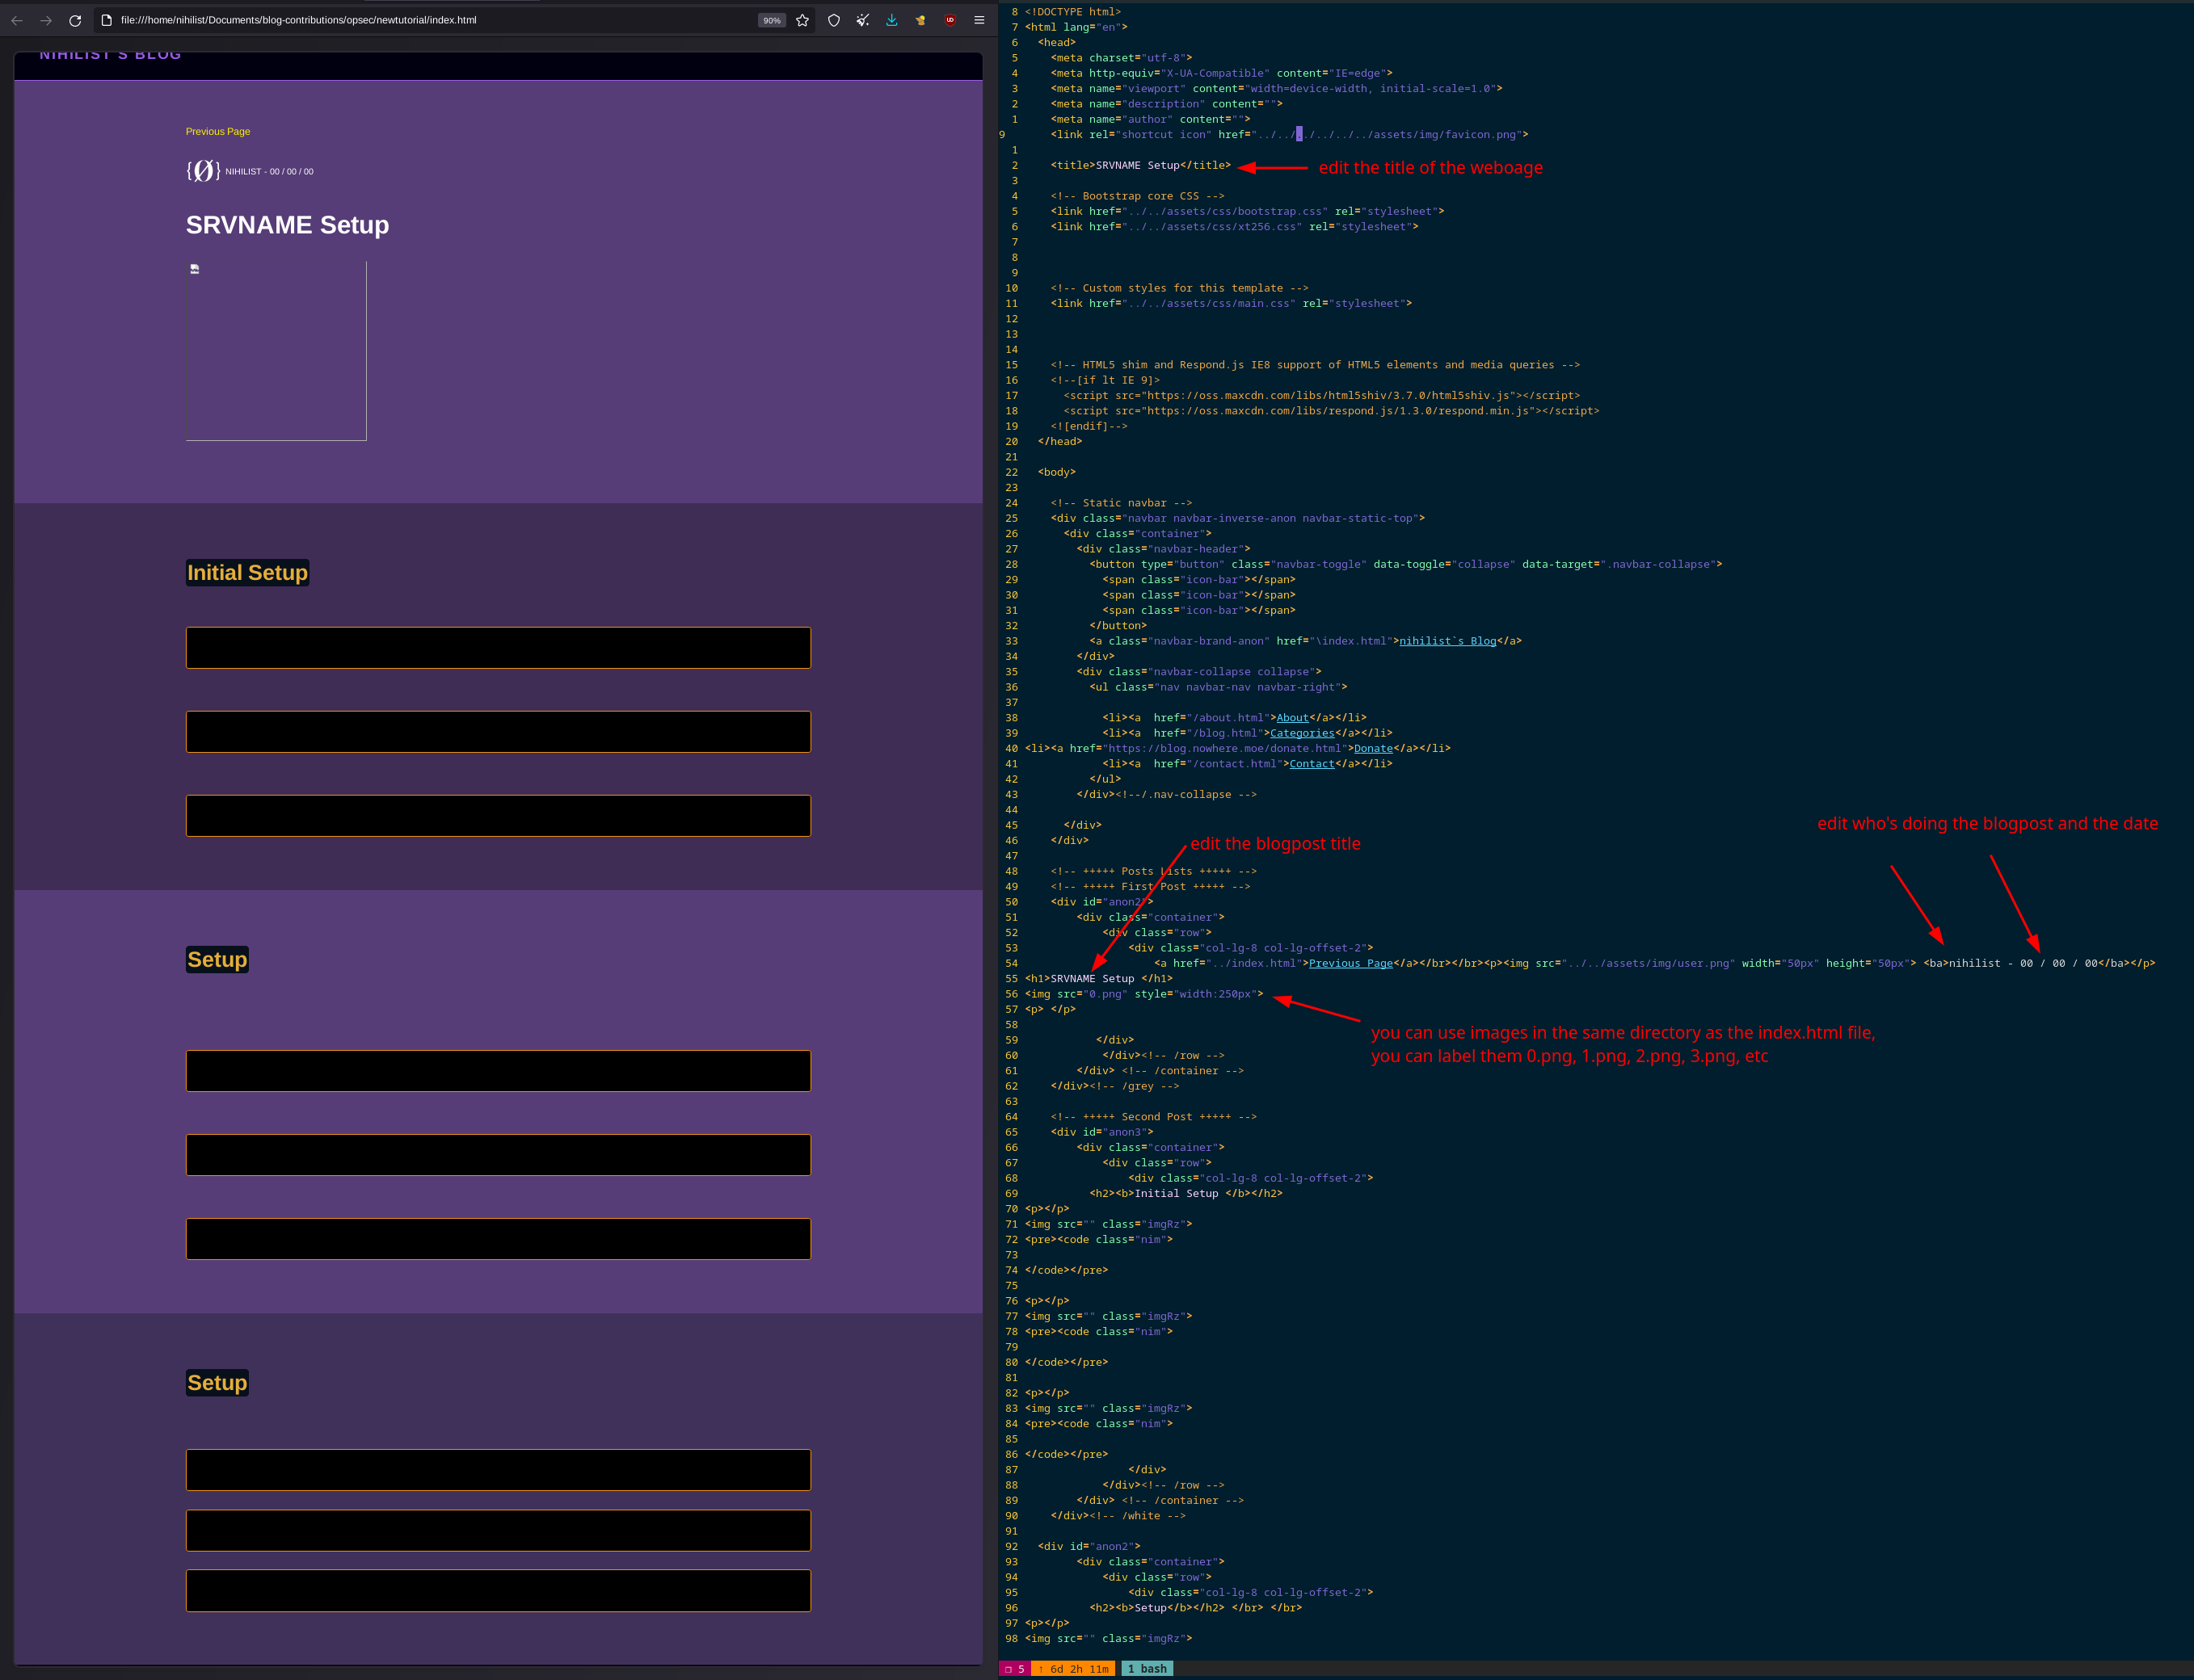Screen dimensions: 2194x1680
Task: Click the DOCTYPE html line in editor
Action: coord(1072,12)
